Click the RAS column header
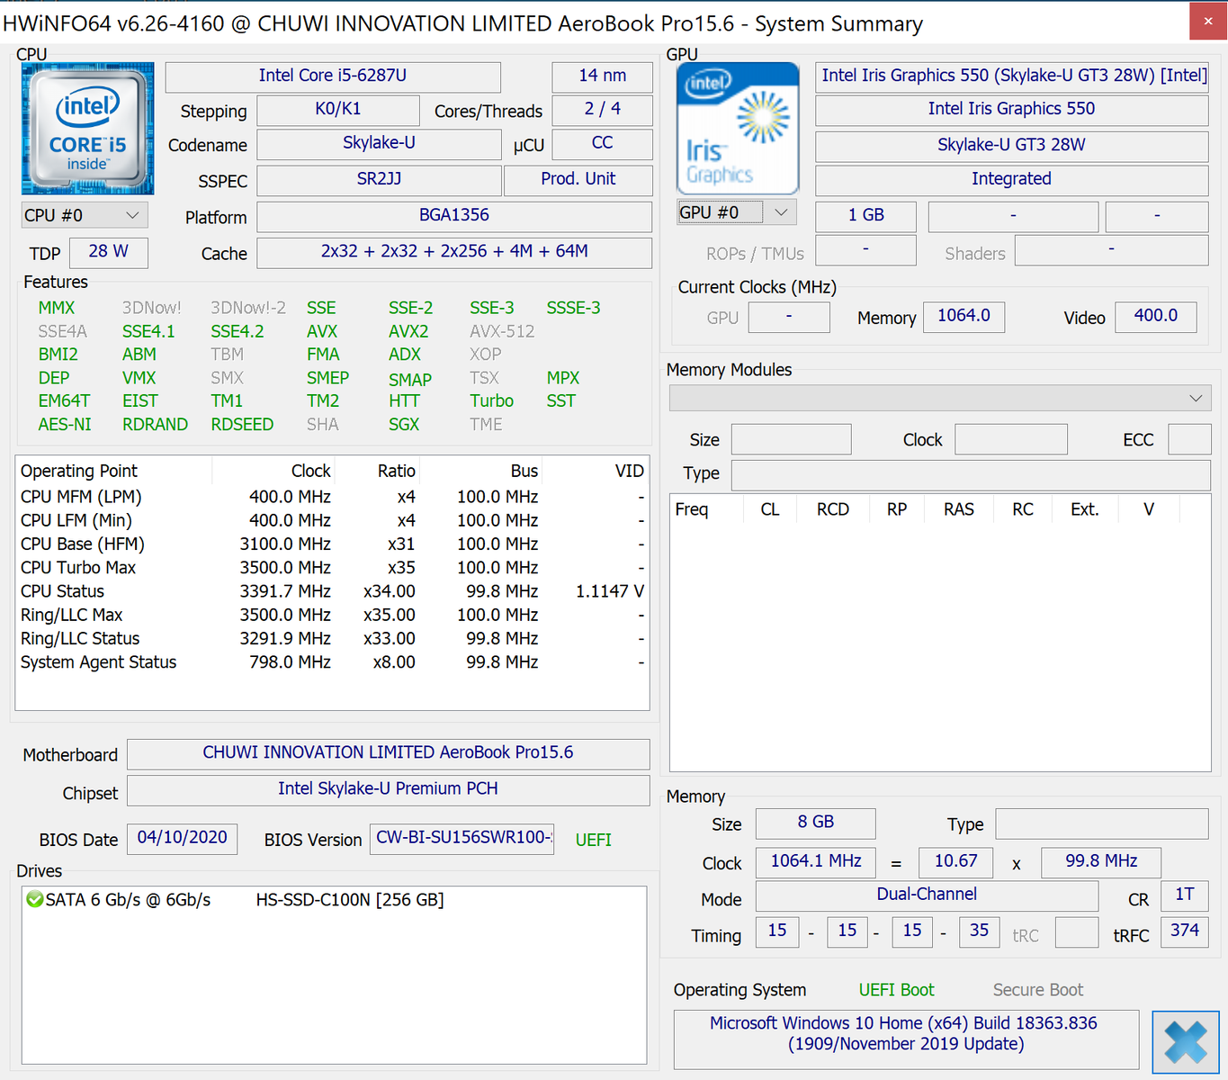 (x=959, y=509)
